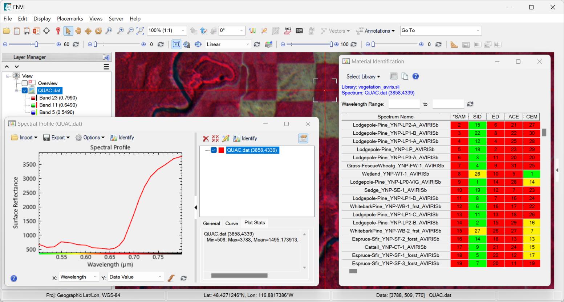This screenshot has width=564, height=302.
Task: Click the first Wavelength Range input field
Action: 404,104
